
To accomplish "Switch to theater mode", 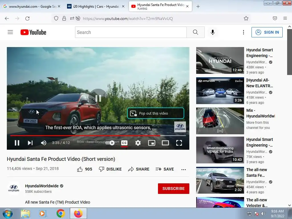I will click(165, 143).
